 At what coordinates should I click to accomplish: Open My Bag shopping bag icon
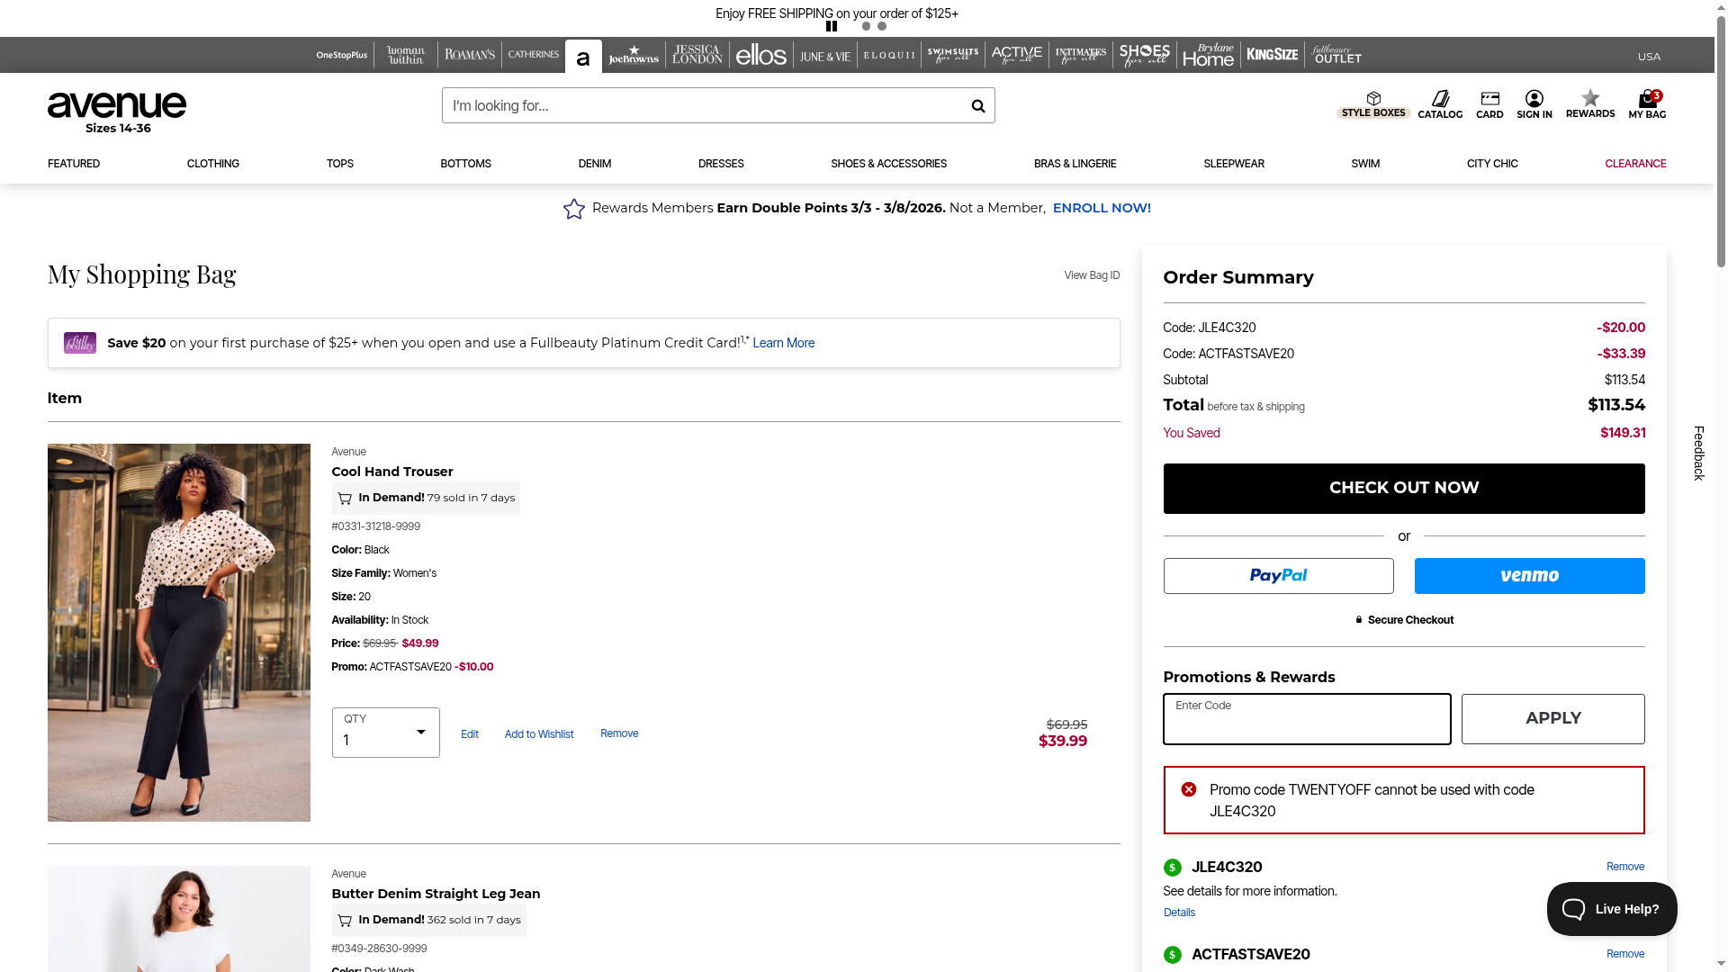coord(1646,104)
